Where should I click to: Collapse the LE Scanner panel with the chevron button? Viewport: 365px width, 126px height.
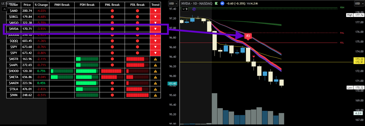(x=5, y=9)
